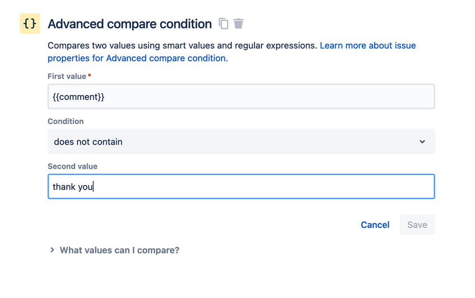
Task: Focus the First value field containing {{comment}}
Action: 241,96
